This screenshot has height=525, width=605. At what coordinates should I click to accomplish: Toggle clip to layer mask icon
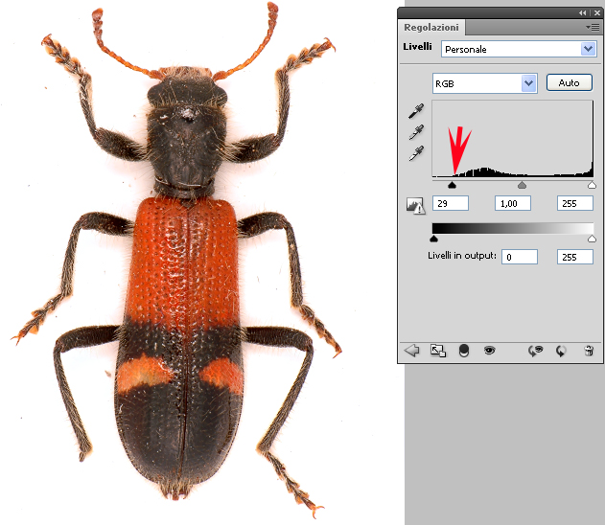click(x=463, y=351)
